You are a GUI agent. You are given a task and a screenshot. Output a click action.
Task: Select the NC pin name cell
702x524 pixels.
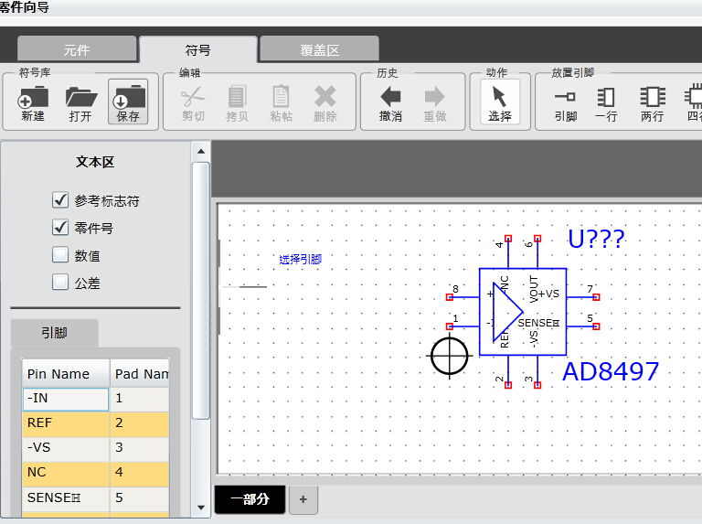[x=66, y=473]
